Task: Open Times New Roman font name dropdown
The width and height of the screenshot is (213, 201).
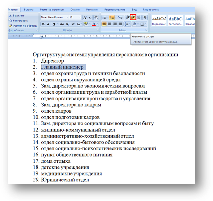Action: point(67,17)
